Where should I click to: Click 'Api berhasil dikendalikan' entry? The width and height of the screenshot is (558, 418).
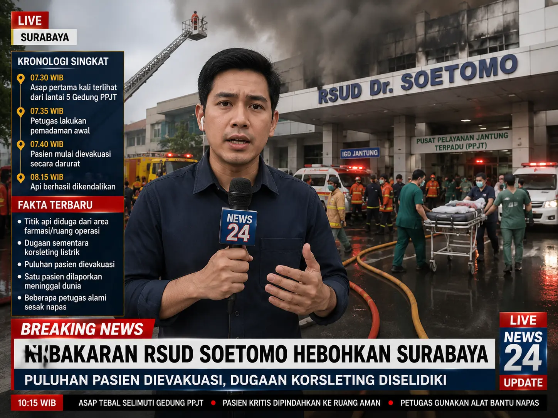pyautogui.click(x=73, y=187)
